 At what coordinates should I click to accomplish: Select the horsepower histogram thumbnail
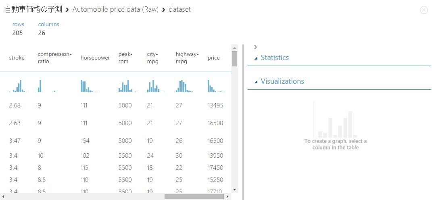(89, 87)
